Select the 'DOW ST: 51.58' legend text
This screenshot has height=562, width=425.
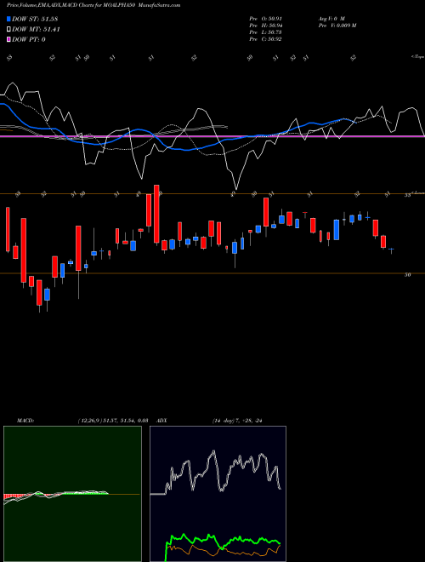(35, 19)
